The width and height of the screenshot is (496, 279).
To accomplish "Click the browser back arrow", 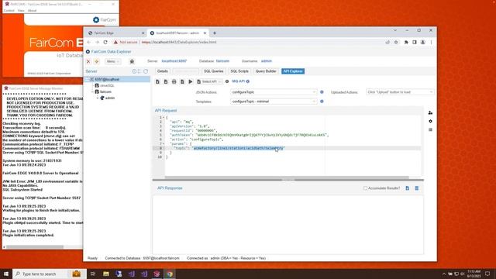I will tap(89, 42).
